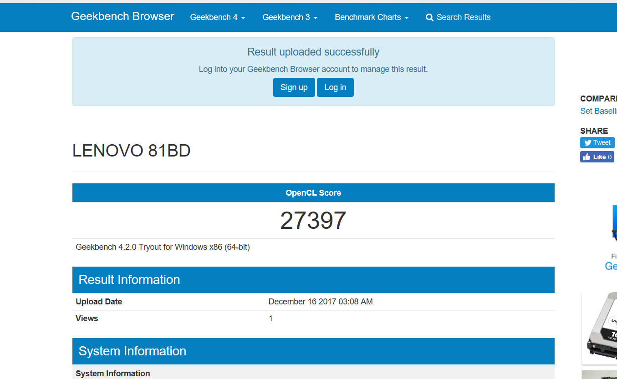
Task: Select the OpenCL score 27397
Action: (x=313, y=221)
